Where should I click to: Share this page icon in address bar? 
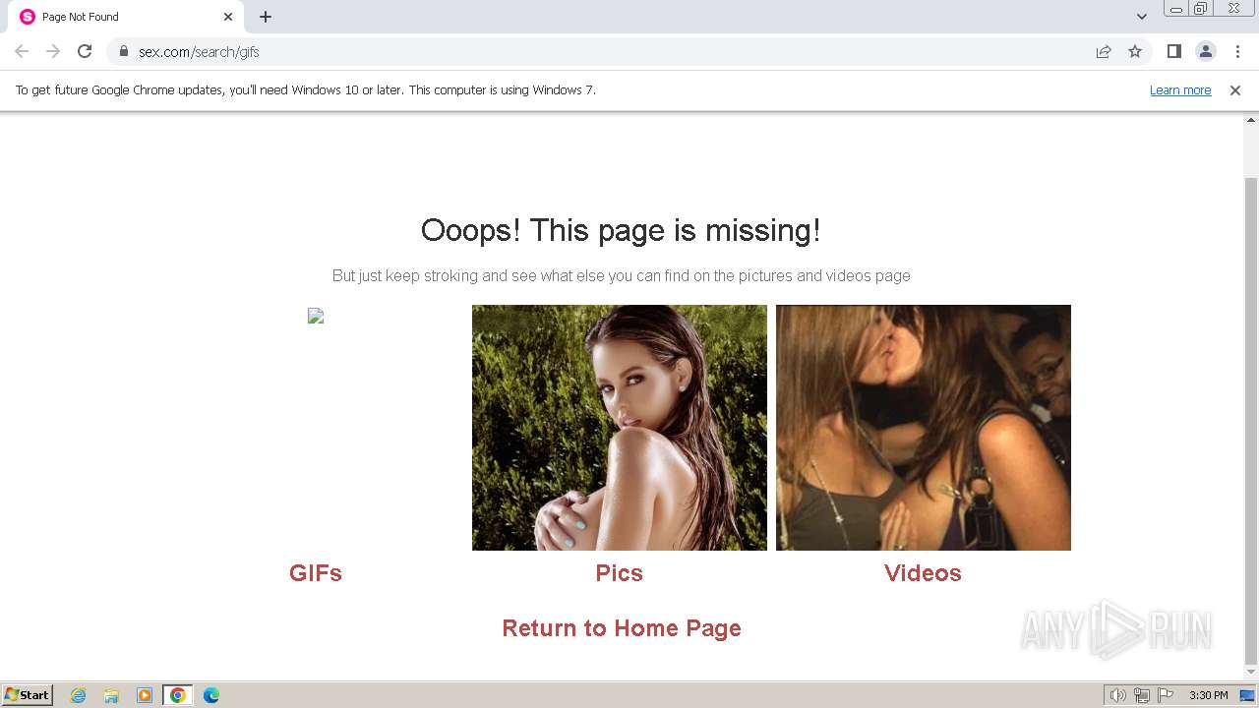[x=1104, y=51]
